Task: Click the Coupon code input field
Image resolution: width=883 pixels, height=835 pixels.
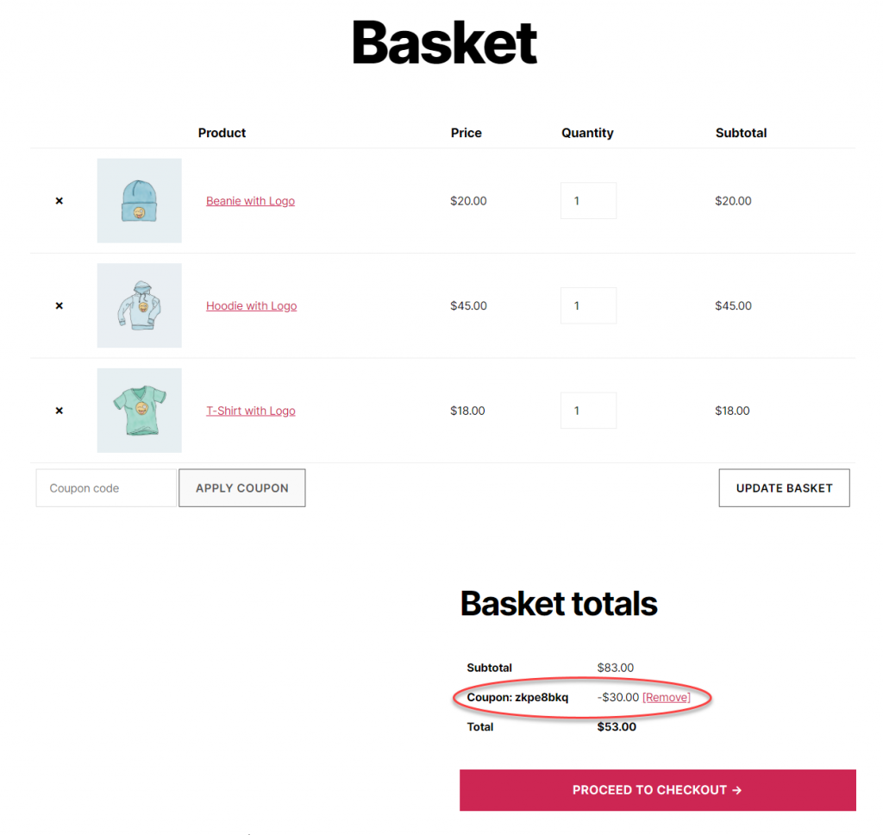Action: coord(106,488)
